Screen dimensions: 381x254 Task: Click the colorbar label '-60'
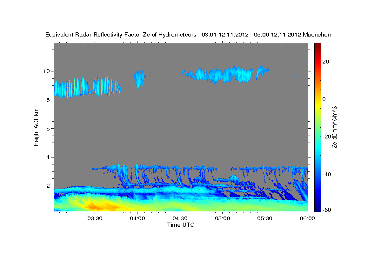point(327,210)
